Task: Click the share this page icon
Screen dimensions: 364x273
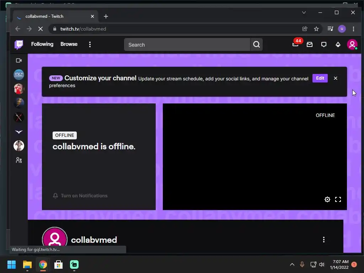Action: point(305,29)
